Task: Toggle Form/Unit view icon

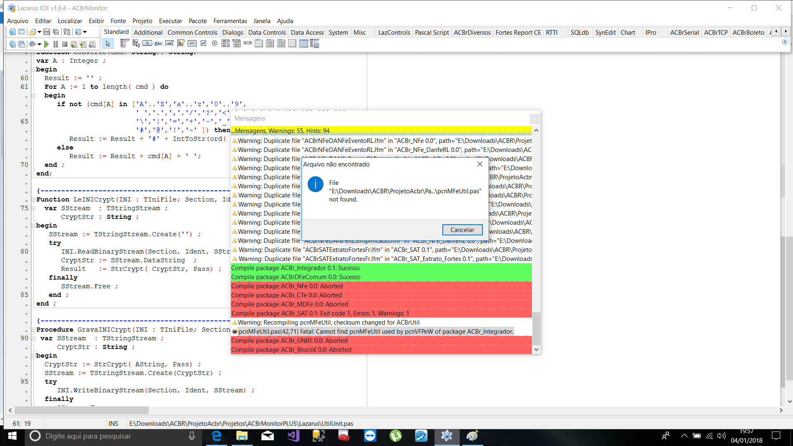Action: [x=67, y=32]
